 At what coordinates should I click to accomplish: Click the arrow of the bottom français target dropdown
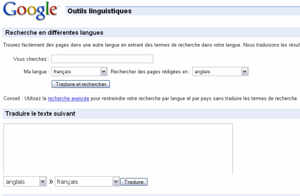pos(116,182)
